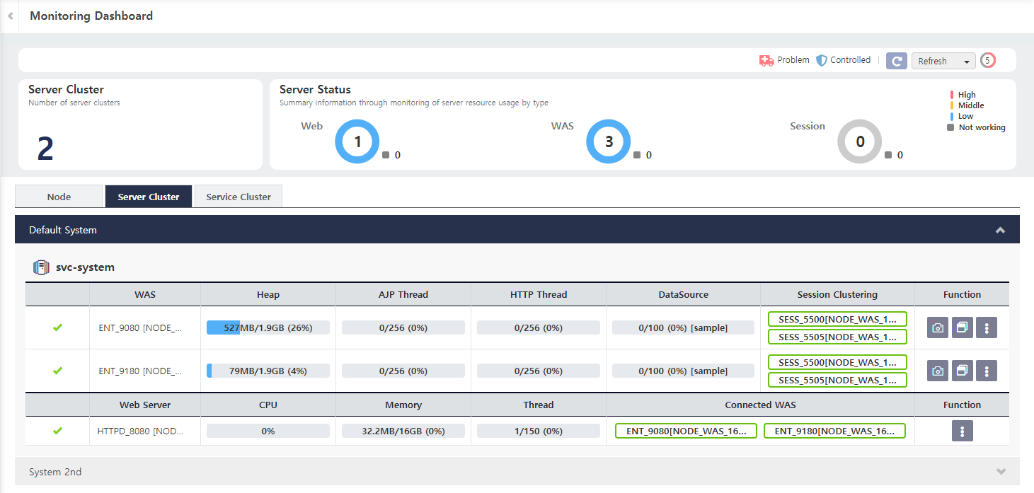Select the Service Cluster tab

pos(238,196)
